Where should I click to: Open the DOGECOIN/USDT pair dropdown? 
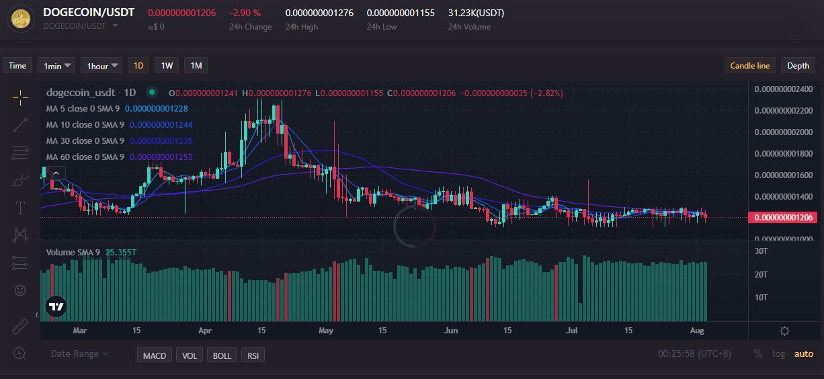click(115, 26)
